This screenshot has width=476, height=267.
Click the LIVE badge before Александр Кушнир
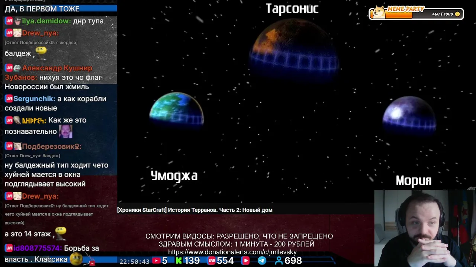9,68
